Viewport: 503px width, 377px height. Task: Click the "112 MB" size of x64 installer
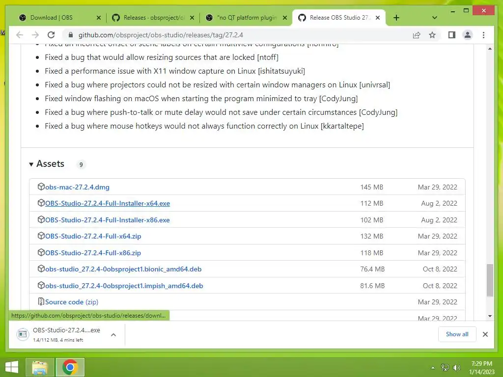(371, 203)
